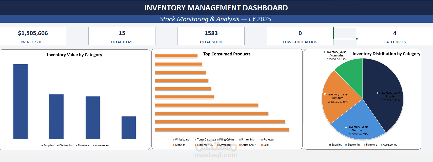
Task: Click the Whiteboard legend entry
Action: pyautogui.click(x=182, y=139)
